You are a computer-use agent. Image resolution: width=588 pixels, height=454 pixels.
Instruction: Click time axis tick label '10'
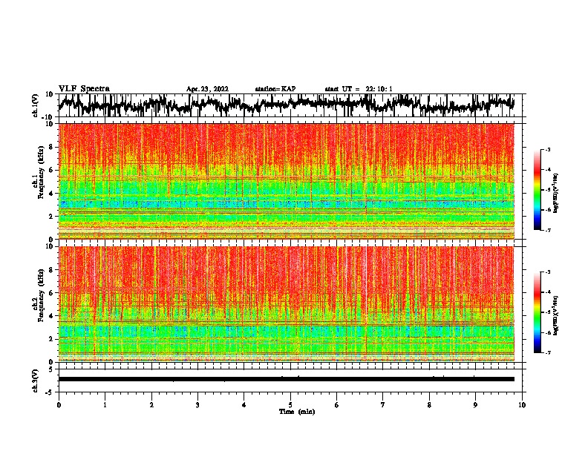point(522,405)
